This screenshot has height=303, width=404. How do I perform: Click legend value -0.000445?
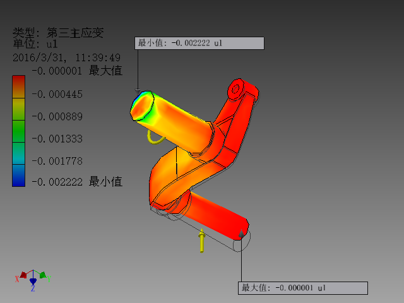tap(57, 94)
